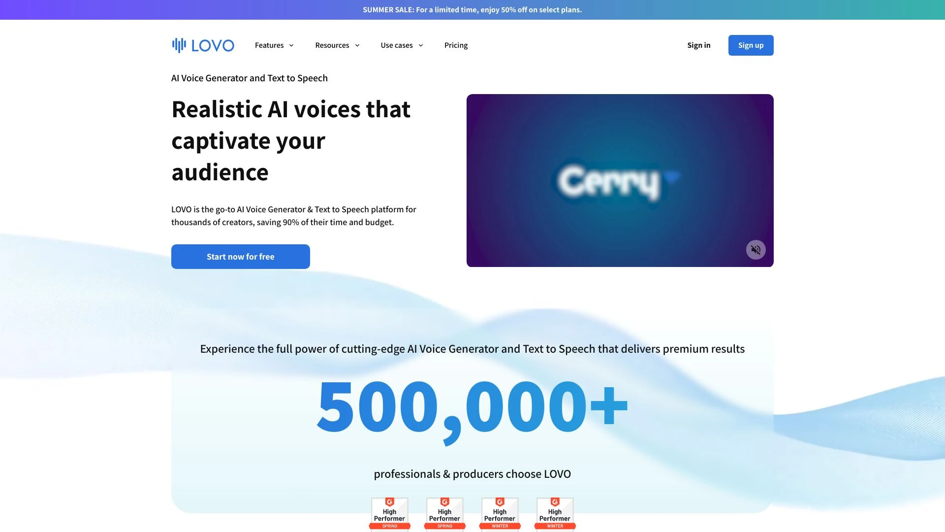945x532 pixels.
Task: Click the Summer Sale promotional banner
Action: pyautogui.click(x=472, y=10)
